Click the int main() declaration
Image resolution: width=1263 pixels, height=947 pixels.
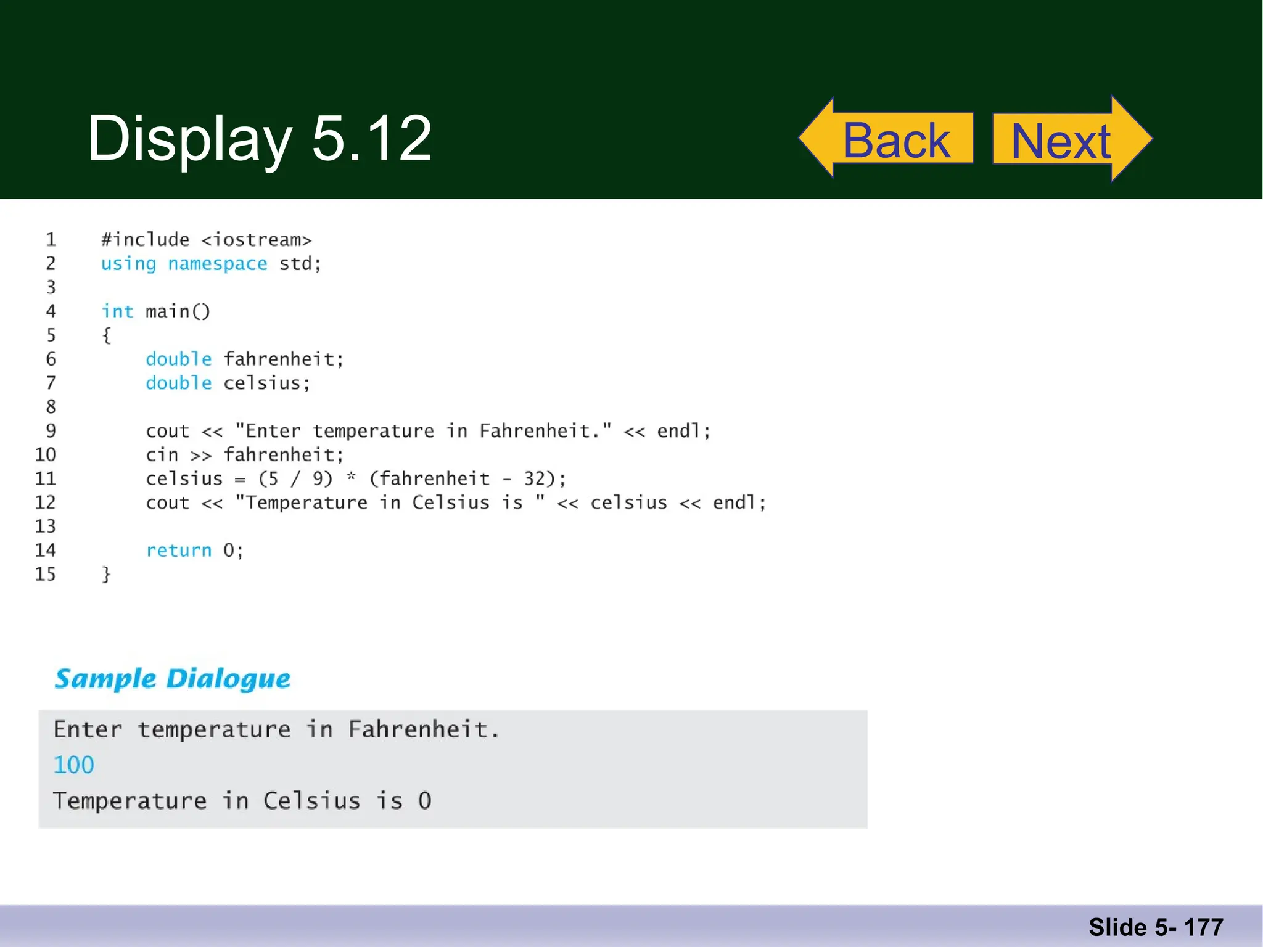tap(156, 311)
